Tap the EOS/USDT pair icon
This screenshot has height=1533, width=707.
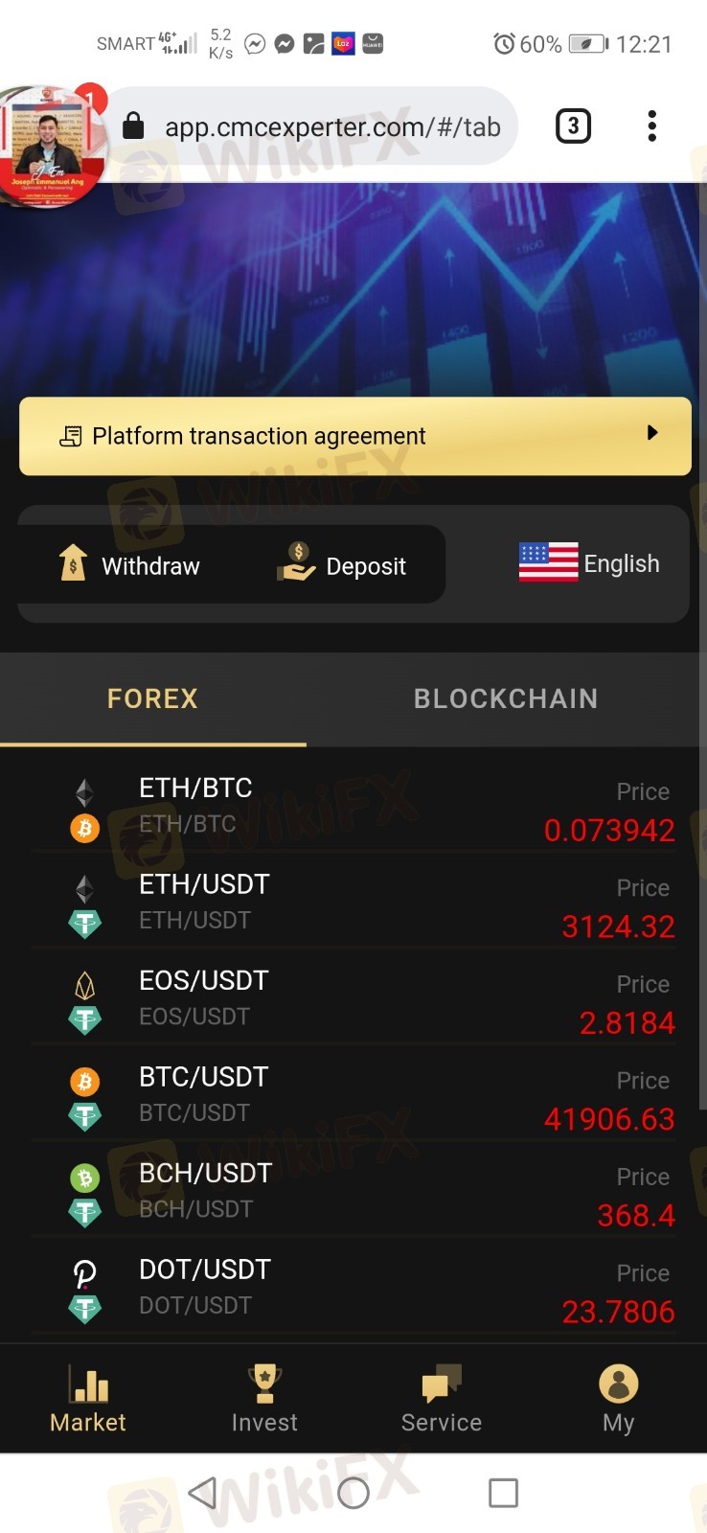point(85,1000)
